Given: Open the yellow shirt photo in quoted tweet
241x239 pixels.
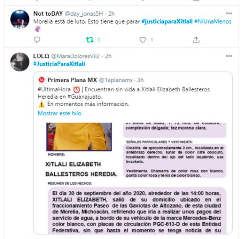Looking at the screenshot, I should 79,137.
